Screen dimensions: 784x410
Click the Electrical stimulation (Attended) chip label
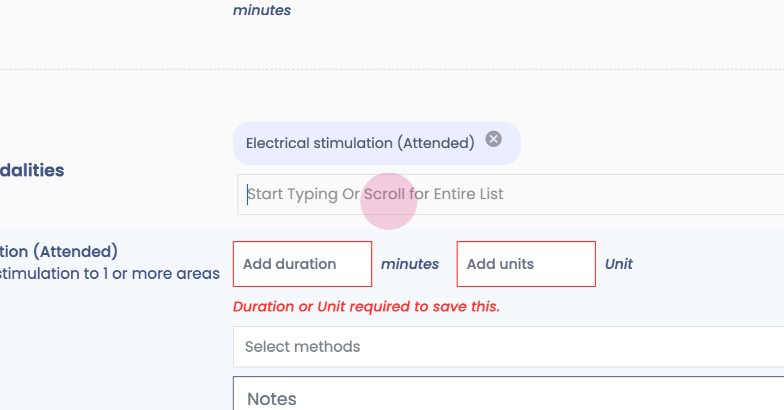[360, 143]
